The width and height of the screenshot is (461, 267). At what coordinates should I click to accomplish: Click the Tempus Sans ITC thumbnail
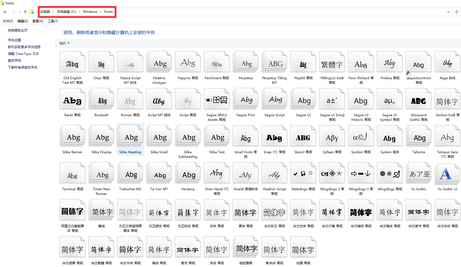coord(447,136)
